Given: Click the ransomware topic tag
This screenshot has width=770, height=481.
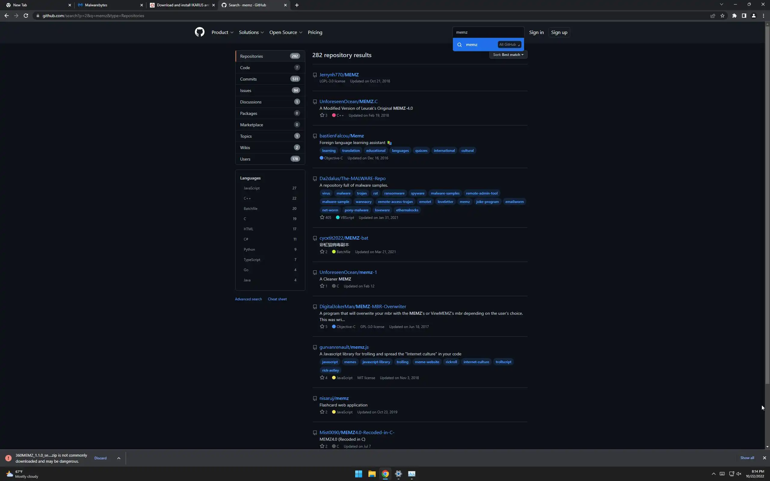Looking at the screenshot, I should click(x=394, y=193).
